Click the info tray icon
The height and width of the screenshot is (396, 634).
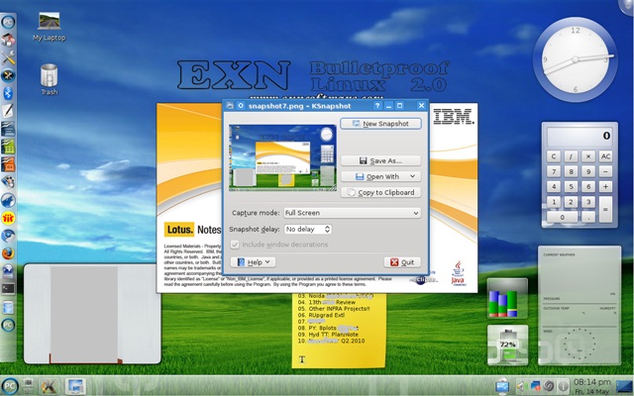tap(564, 386)
